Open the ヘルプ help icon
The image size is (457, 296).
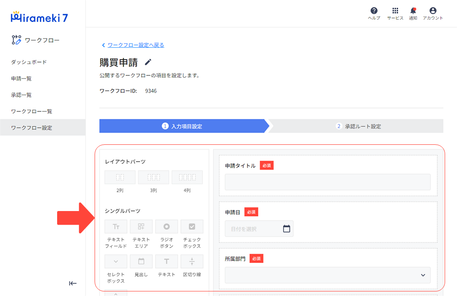374,10
